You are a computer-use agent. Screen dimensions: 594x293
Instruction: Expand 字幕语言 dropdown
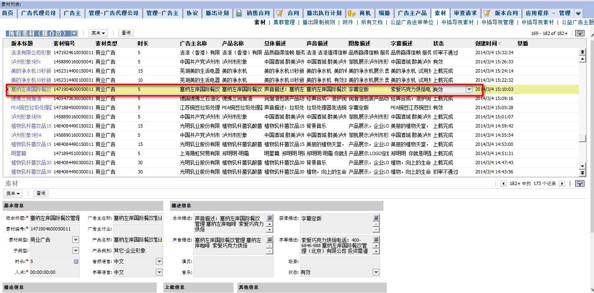[159, 272]
